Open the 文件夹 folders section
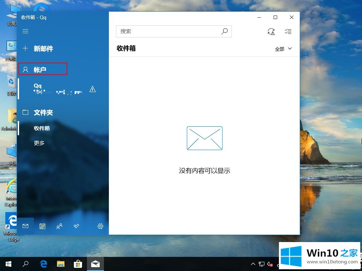 (x=43, y=113)
